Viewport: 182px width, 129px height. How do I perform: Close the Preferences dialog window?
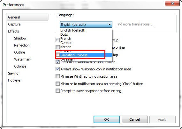[172, 3]
